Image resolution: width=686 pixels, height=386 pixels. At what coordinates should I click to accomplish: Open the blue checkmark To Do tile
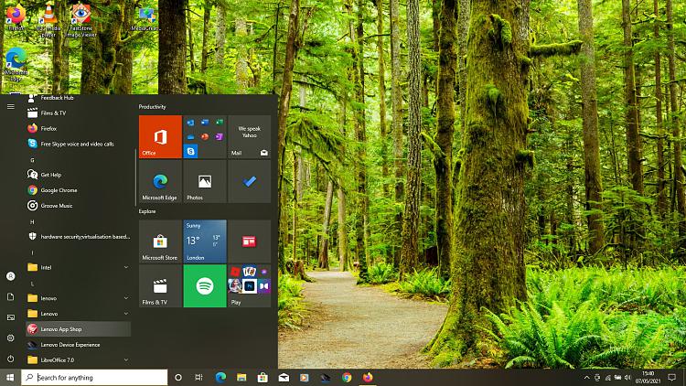coord(250,181)
